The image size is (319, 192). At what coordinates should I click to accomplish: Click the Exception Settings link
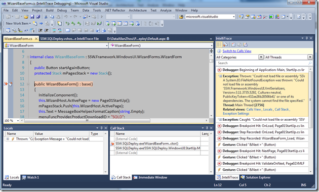pyautogui.click(x=236, y=114)
